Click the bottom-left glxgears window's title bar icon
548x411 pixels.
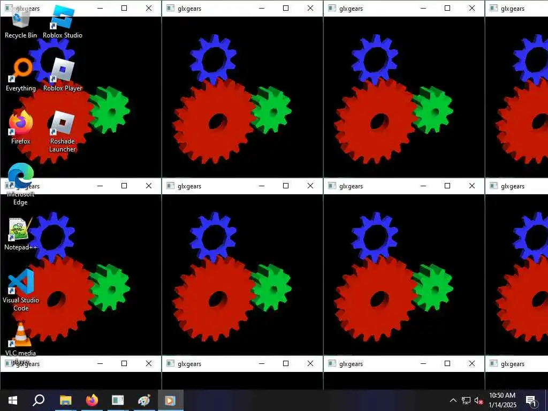point(9,363)
